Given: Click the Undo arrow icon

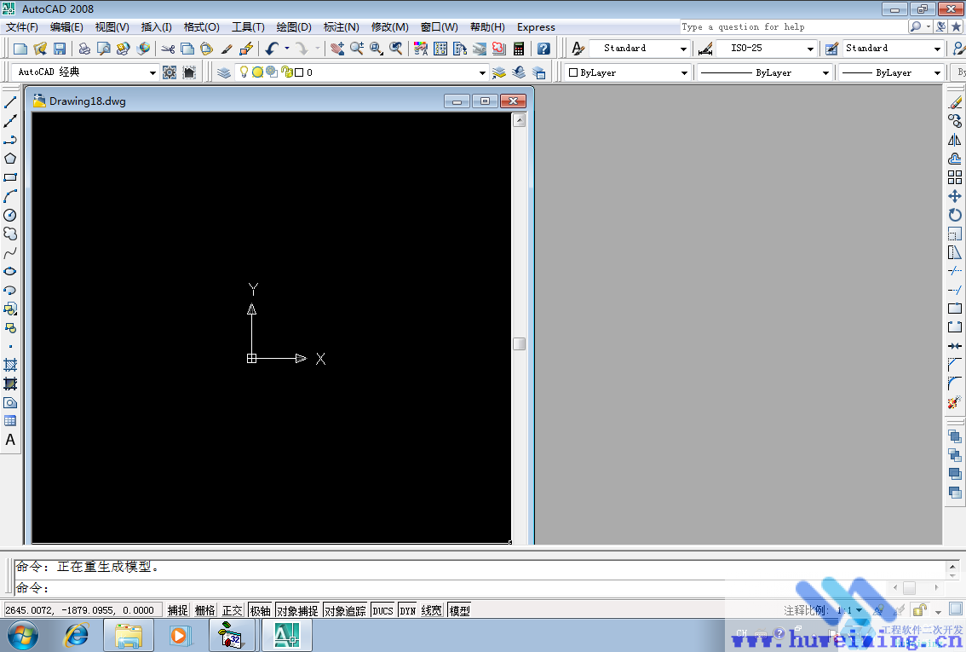Looking at the screenshot, I should pyautogui.click(x=272, y=49).
